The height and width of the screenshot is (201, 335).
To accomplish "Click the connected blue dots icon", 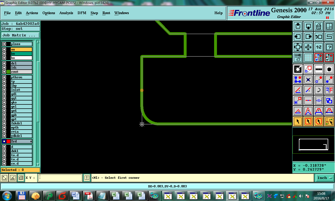I will [298, 80].
